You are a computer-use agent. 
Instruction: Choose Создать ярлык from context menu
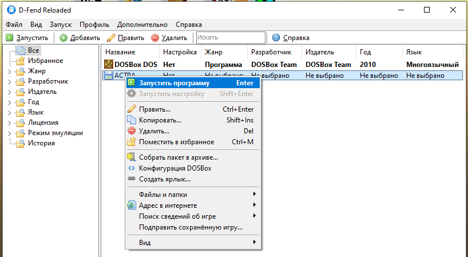click(x=165, y=179)
